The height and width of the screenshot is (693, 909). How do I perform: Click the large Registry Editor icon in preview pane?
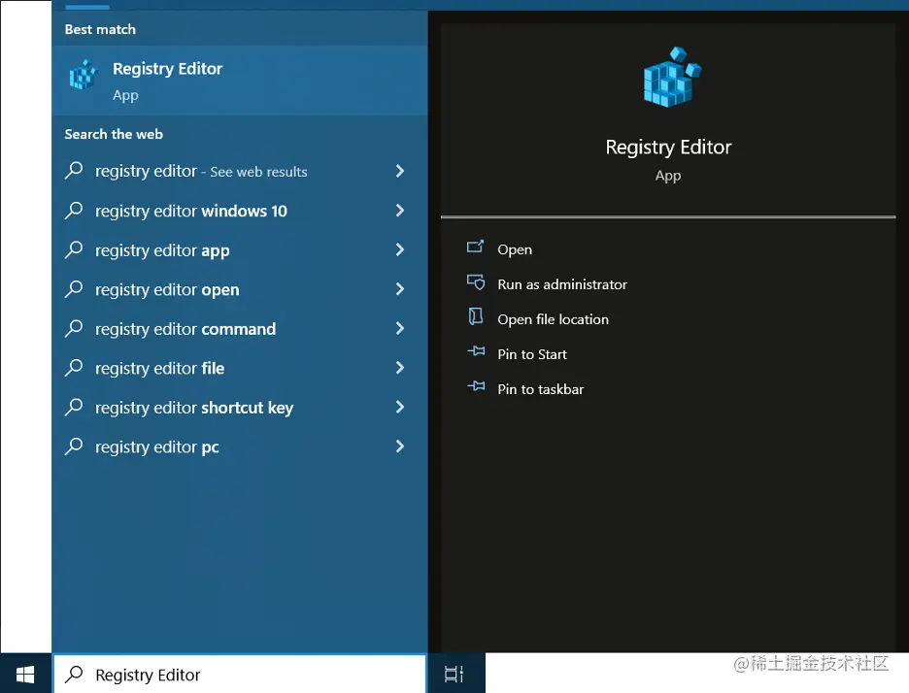671,77
